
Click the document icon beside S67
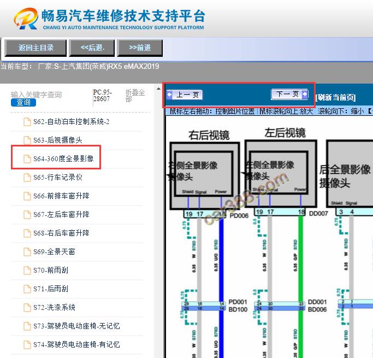pyautogui.click(x=27, y=214)
